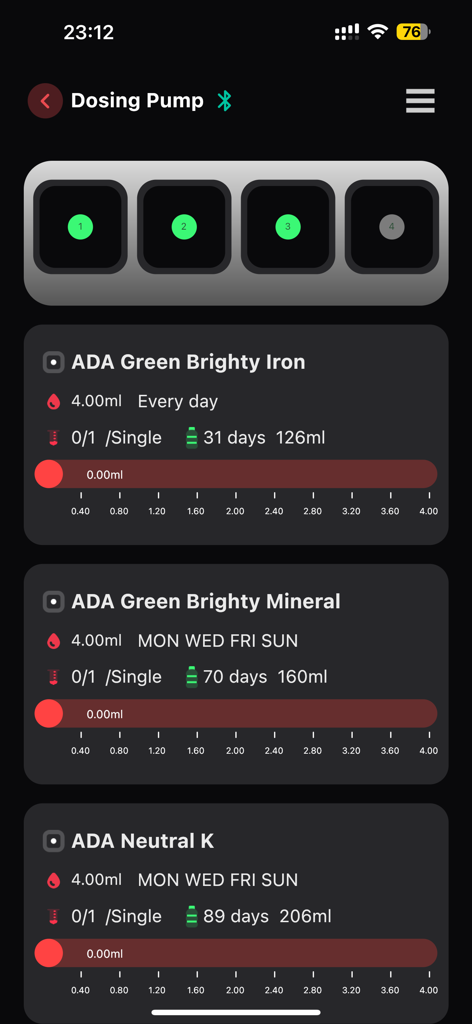Tap the green bottle icon showing 31 days
The height and width of the screenshot is (1024, 472).
tap(191, 438)
